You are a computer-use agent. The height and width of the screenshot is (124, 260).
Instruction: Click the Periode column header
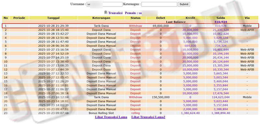19,18
